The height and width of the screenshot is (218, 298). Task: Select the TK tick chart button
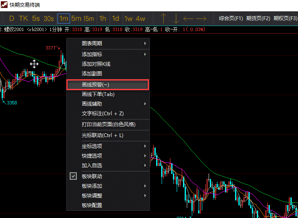click(23, 18)
